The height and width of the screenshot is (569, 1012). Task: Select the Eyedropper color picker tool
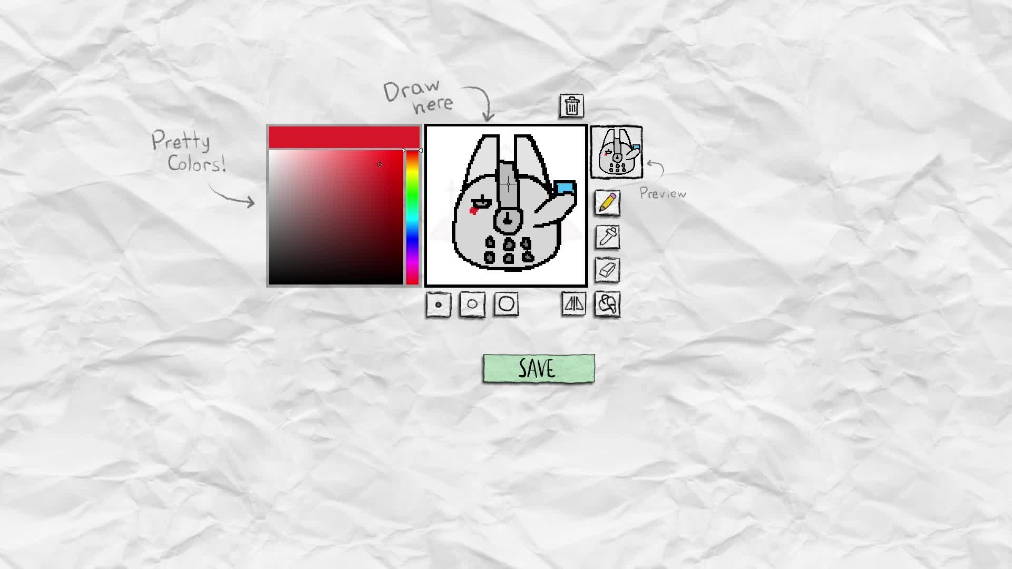[x=607, y=237]
